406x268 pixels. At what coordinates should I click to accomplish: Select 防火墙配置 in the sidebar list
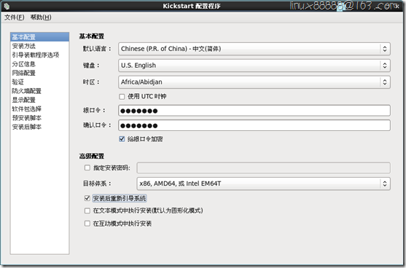tap(39, 91)
